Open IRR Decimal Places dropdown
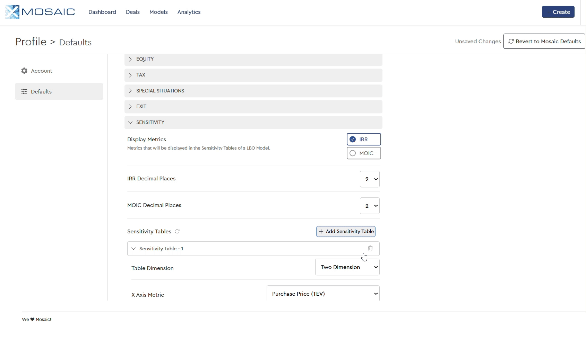 click(370, 179)
